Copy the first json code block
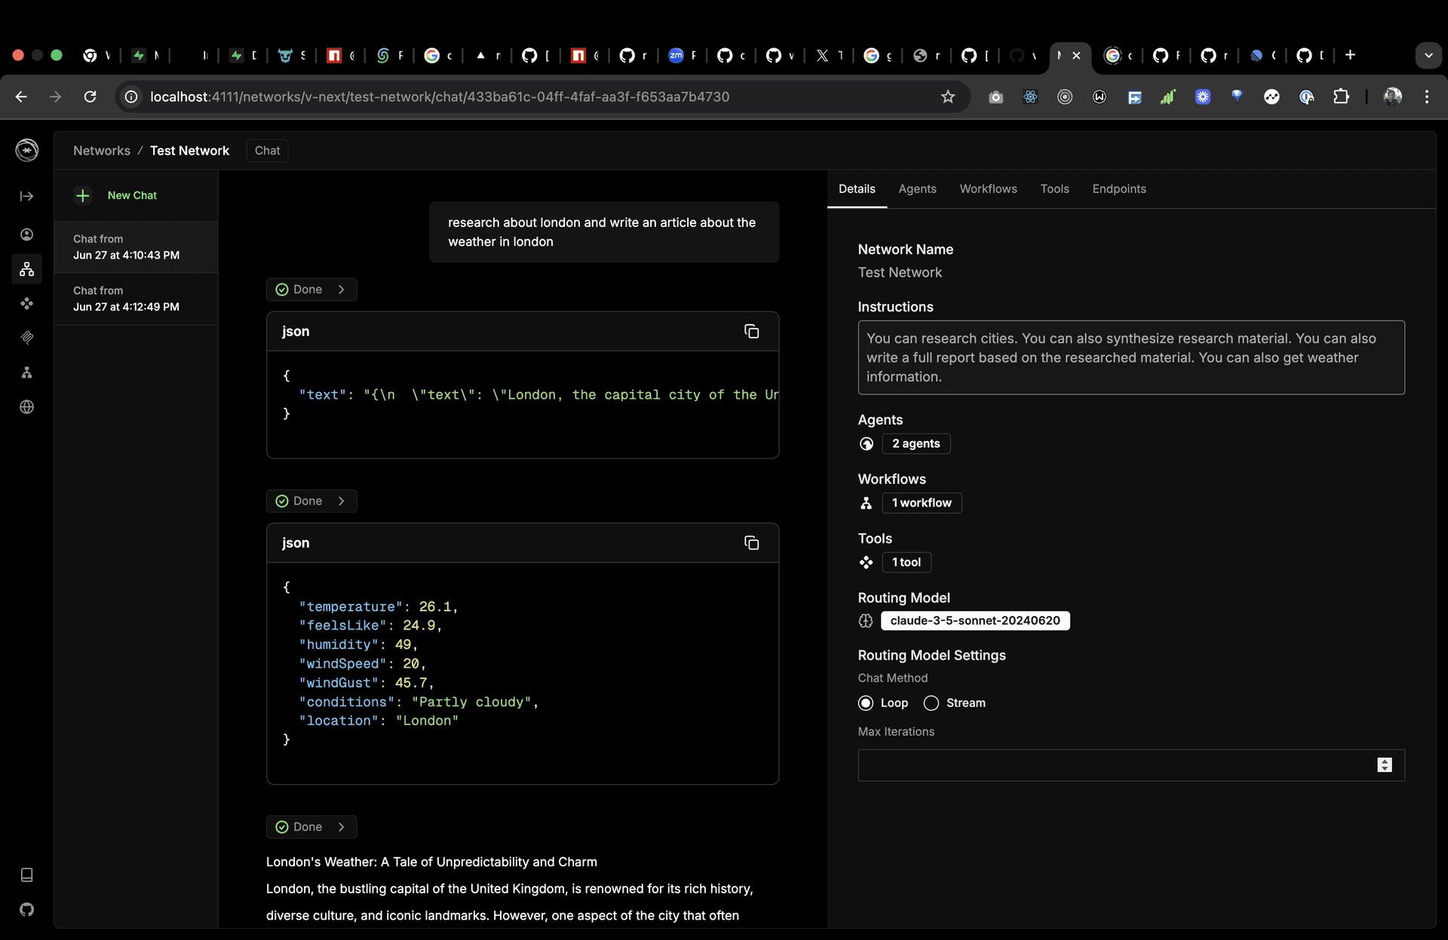 click(752, 331)
